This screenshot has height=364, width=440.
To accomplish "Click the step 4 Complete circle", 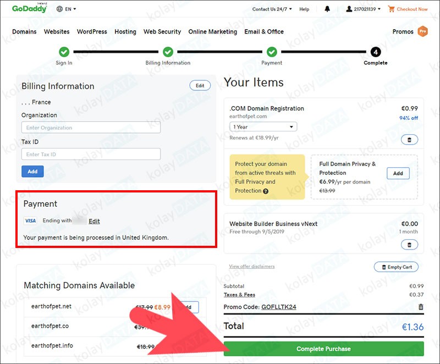I will pos(376,52).
